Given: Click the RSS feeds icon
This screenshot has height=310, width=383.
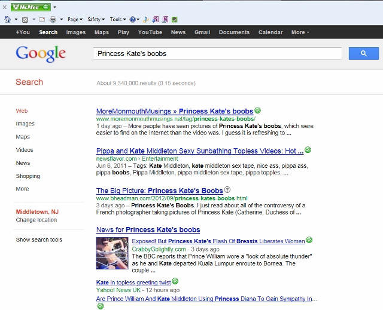Looking at the screenshot, I should pos(25,19).
